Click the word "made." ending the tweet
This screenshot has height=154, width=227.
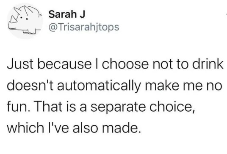[121, 128]
